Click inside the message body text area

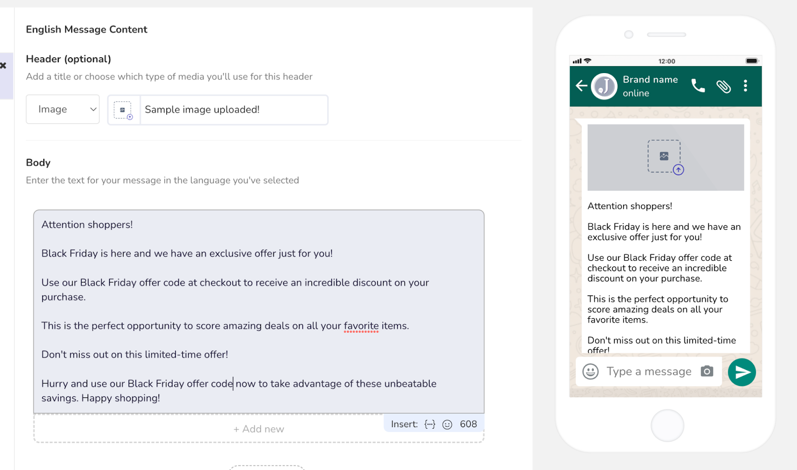(259, 312)
